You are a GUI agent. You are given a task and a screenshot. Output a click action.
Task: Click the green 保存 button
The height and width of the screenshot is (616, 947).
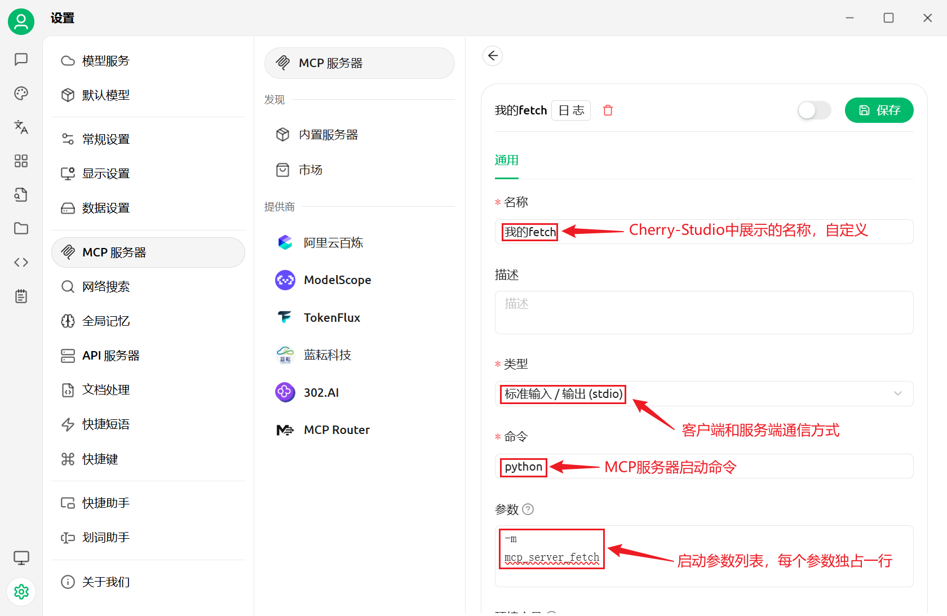[x=879, y=110]
